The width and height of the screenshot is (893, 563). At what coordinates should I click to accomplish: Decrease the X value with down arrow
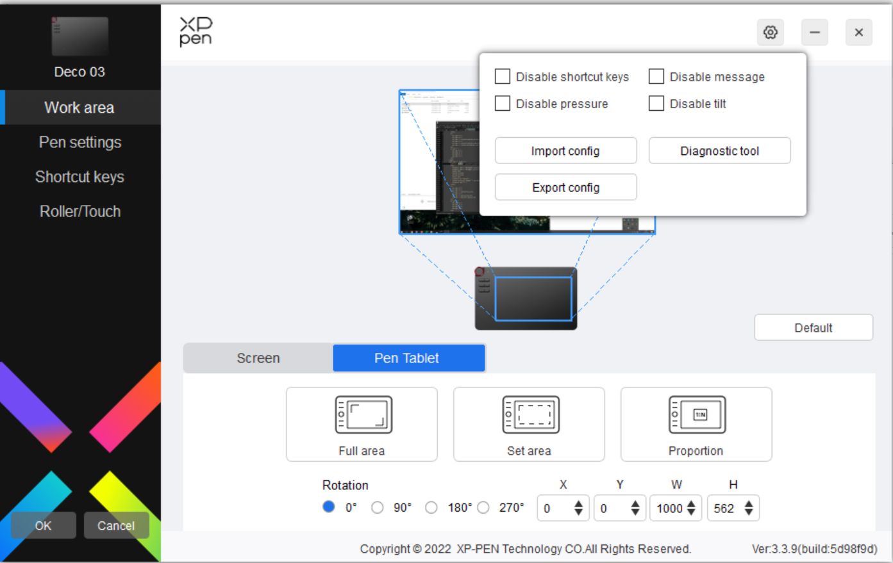(x=578, y=512)
